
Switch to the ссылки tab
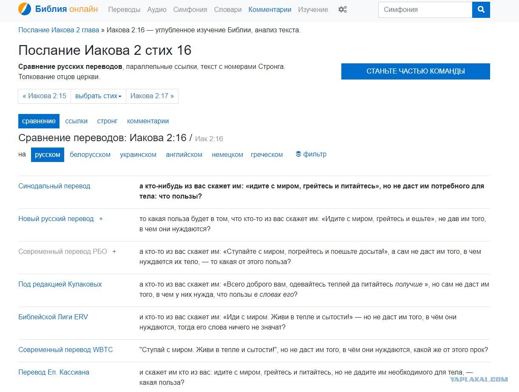click(76, 121)
